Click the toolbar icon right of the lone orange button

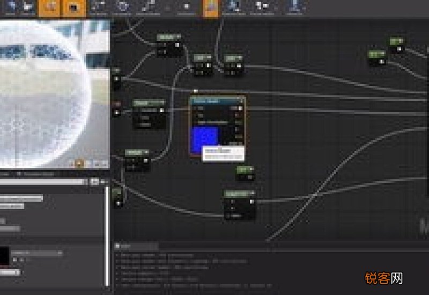[234, 7]
